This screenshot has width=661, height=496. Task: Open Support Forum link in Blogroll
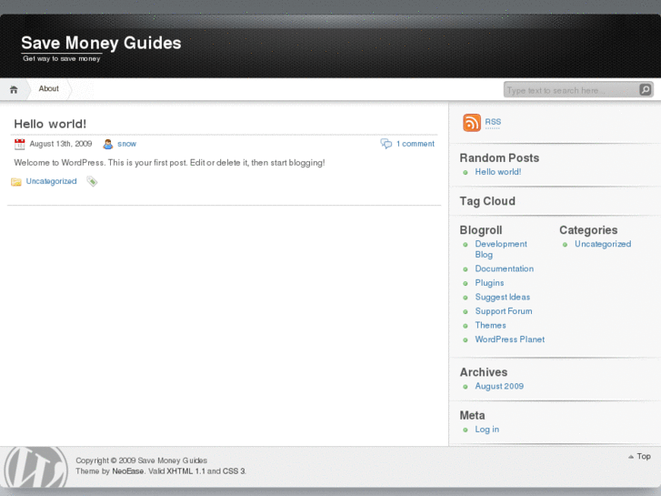504,311
